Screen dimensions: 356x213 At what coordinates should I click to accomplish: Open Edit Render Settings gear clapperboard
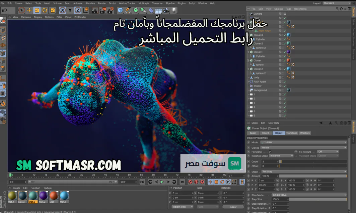click(x=111, y=10)
